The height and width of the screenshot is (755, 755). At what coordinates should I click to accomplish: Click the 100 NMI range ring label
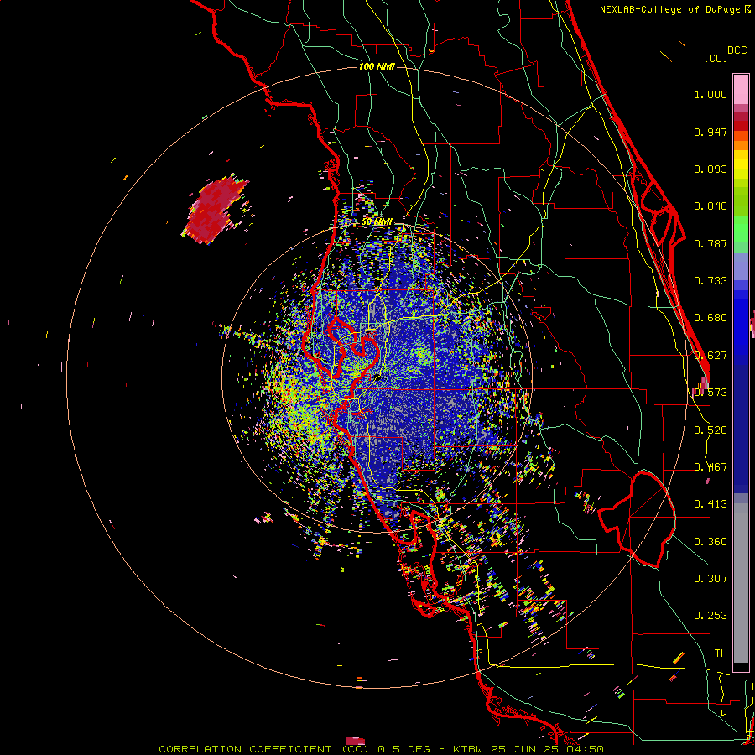point(377,66)
